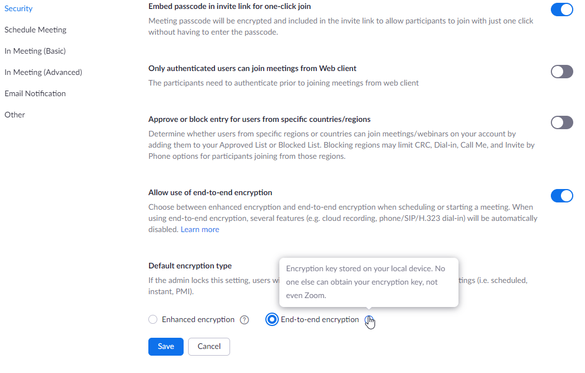
Task: Navigate to In Meeting (Advanced) section
Action: pos(43,72)
